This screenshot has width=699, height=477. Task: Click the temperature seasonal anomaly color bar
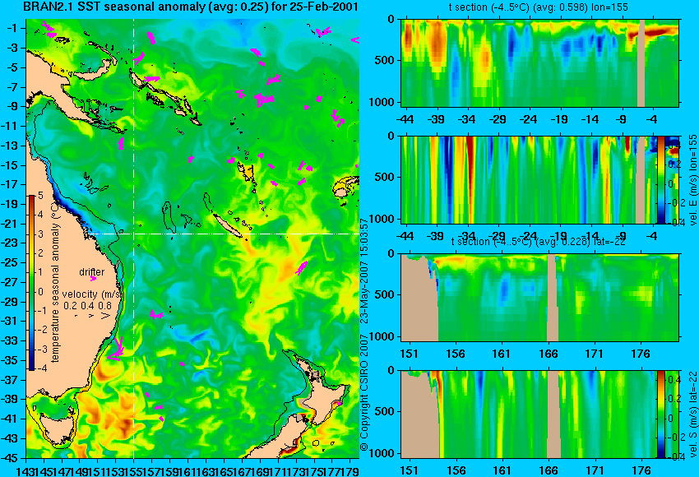(x=31, y=283)
